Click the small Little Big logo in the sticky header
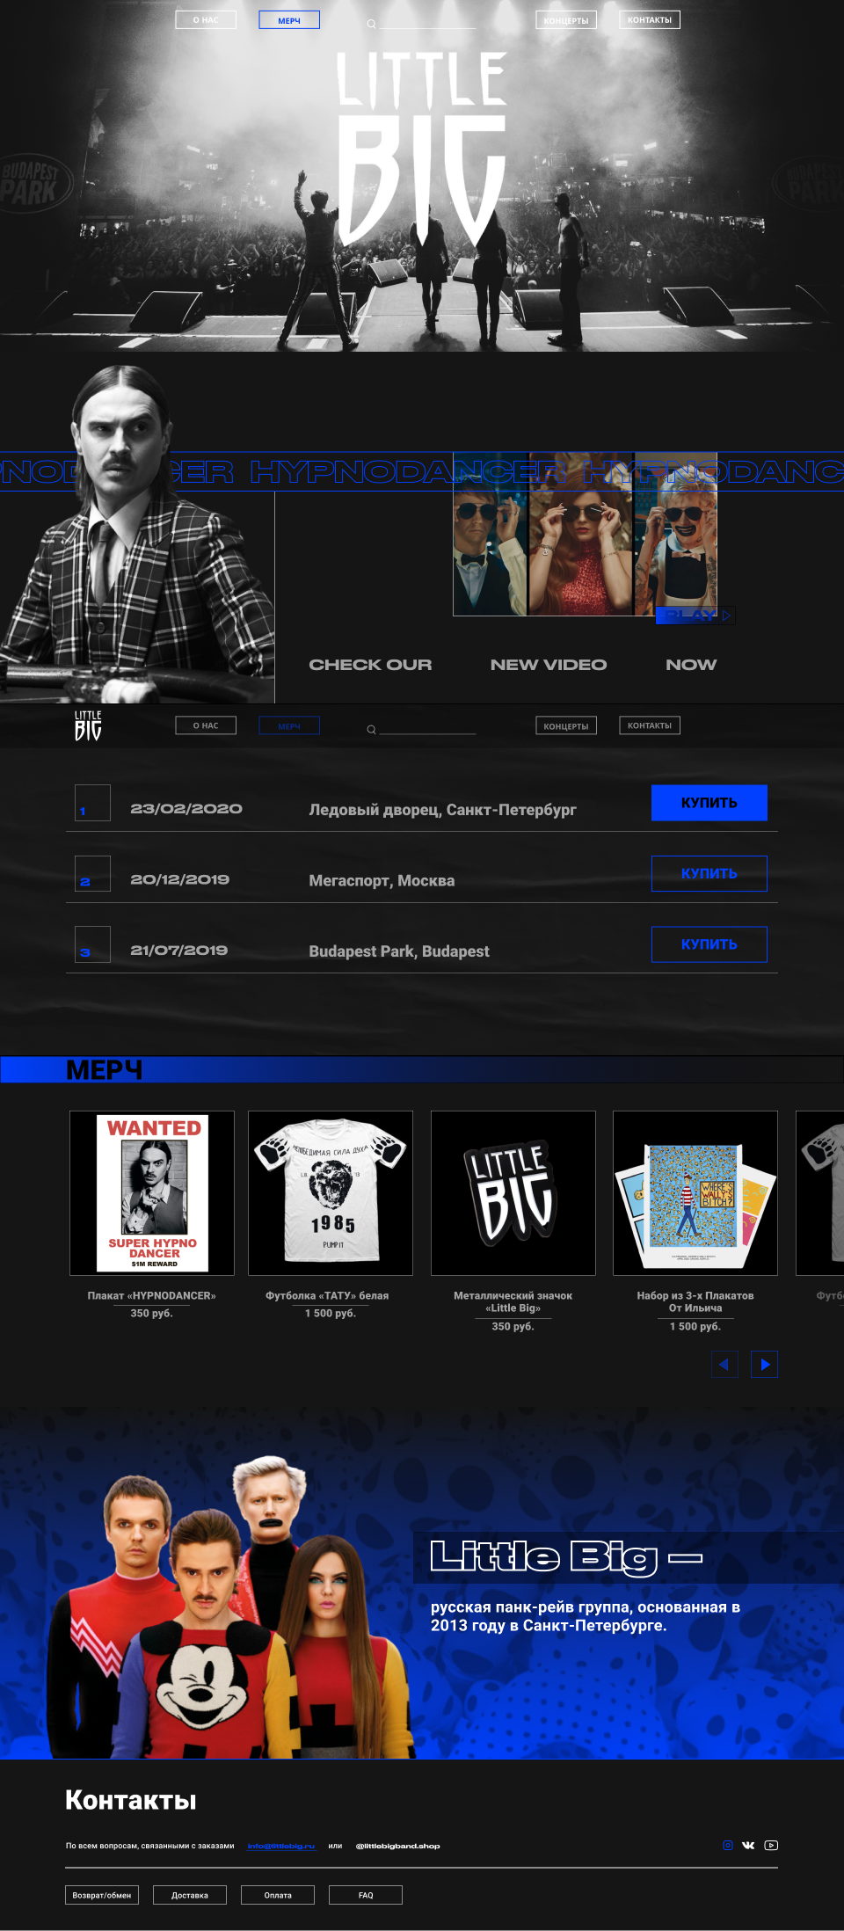 coord(88,725)
